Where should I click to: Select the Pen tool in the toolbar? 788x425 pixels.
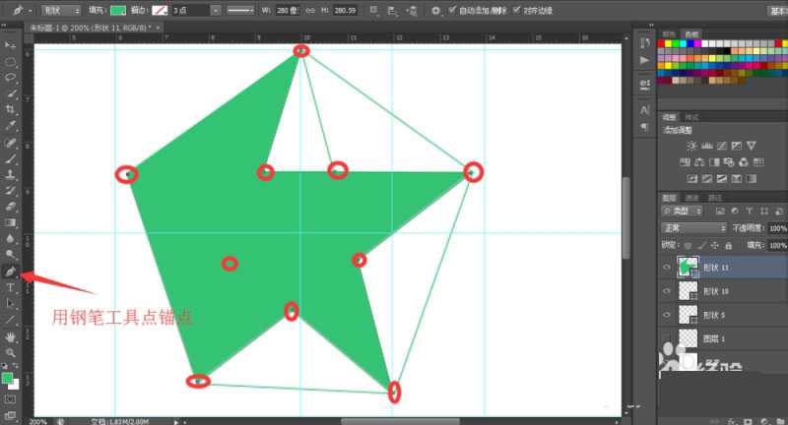(x=11, y=271)
